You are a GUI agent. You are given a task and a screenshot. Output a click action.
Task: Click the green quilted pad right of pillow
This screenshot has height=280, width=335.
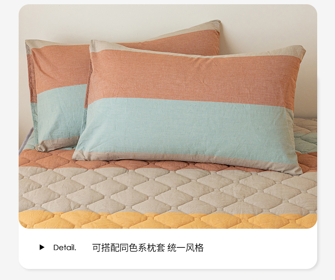coord(305,136)
